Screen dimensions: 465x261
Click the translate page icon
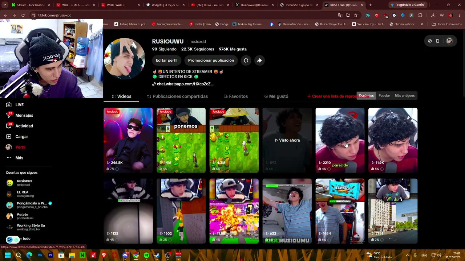340,15
